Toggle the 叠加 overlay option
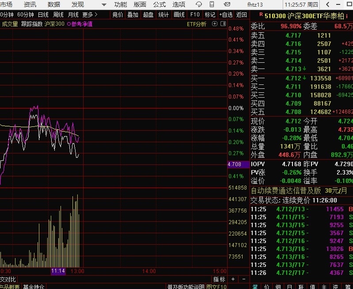Image resolution: width=353 pixels, height=289 pixels. 133,15
